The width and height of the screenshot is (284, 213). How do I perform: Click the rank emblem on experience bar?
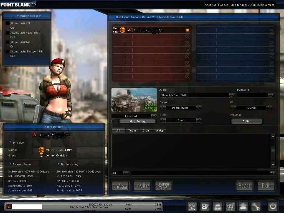9,206
